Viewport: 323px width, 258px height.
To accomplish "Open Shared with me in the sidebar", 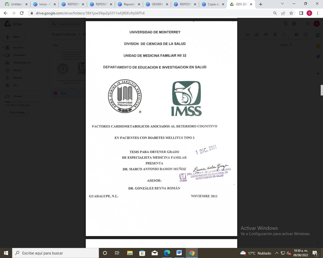I will click(x=22, y=63).
